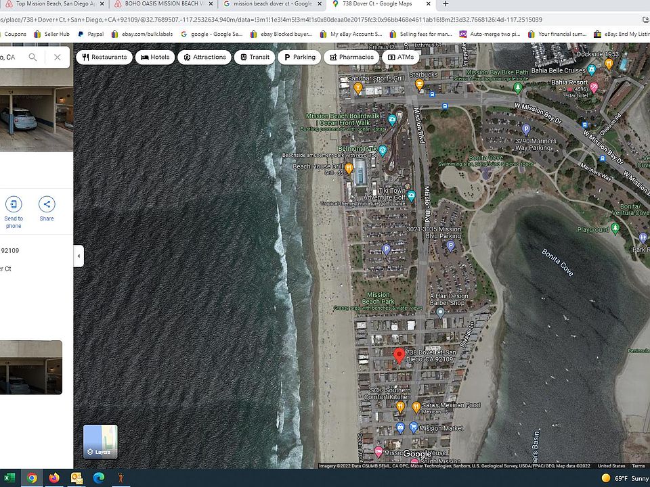Click the Mission Bay Bike Path marker

point(517,87)
